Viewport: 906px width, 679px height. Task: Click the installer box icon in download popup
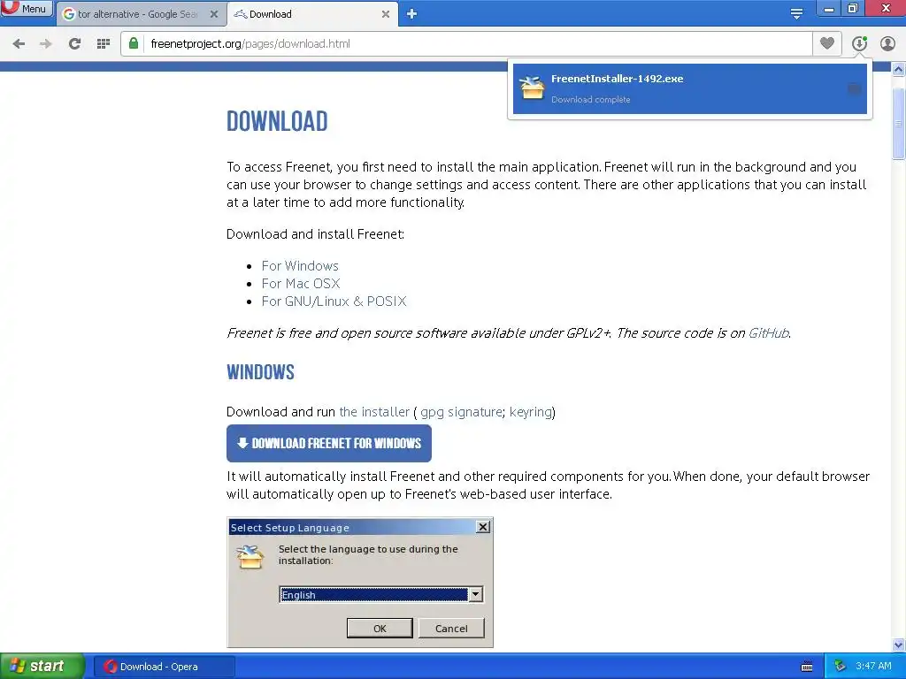[532, 88]
